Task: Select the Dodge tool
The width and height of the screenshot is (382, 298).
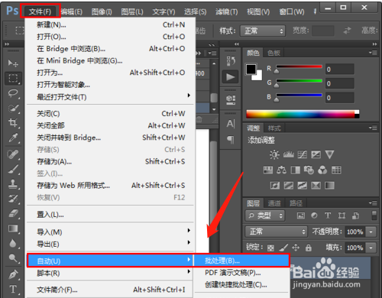Action: 13,258
